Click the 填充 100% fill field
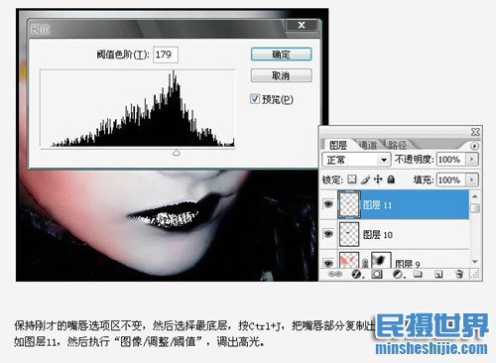Screen dimensions: 496x363 click(x=451, y=180)
